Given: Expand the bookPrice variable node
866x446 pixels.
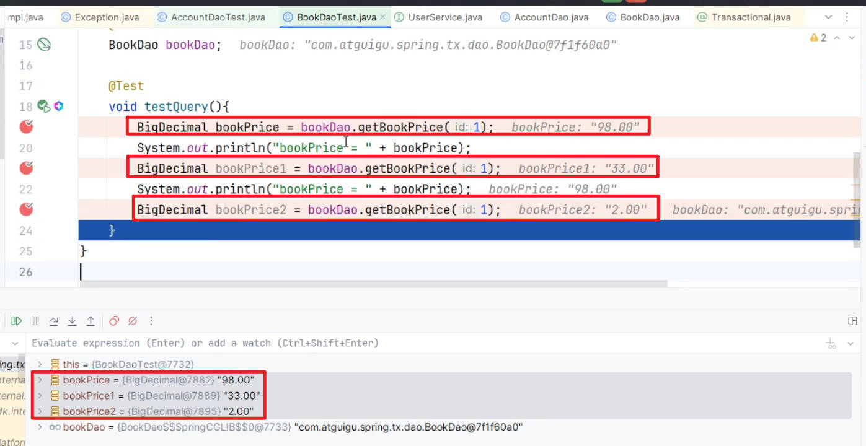Looking at the screenshot, I should point(40,380).
